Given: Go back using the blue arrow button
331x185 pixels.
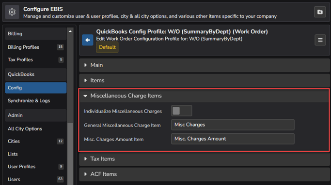Looking at the screenshot, I should pyautogui.click(x=88, y=40).
